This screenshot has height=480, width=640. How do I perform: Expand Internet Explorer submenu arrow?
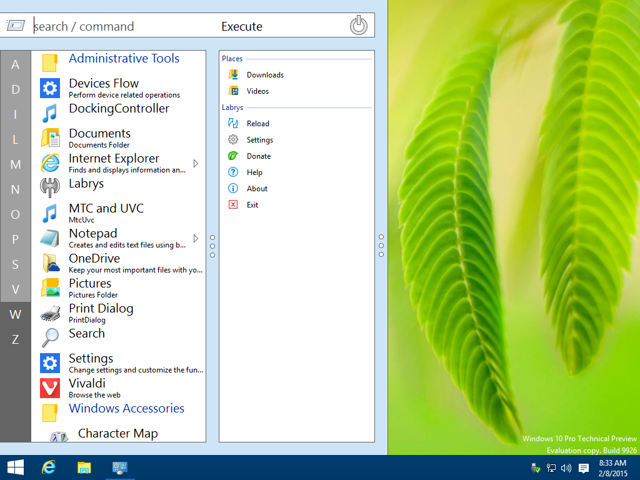tap(196, 163)
